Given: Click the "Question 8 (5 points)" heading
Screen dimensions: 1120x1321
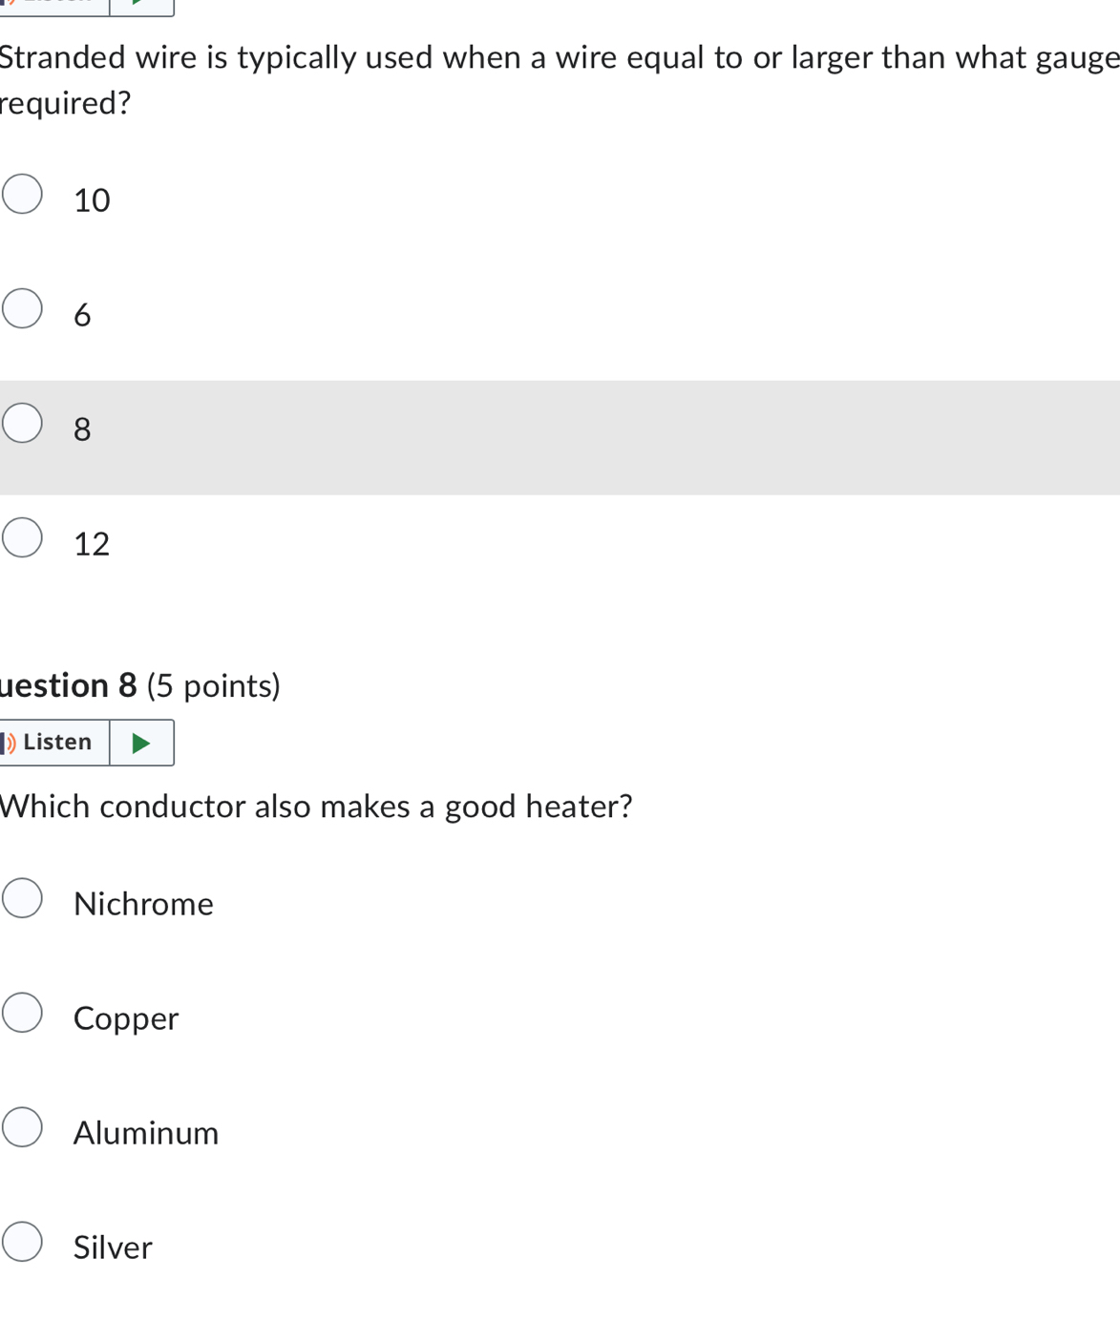Looking at the screenshot, I should (x=140, y=685).
